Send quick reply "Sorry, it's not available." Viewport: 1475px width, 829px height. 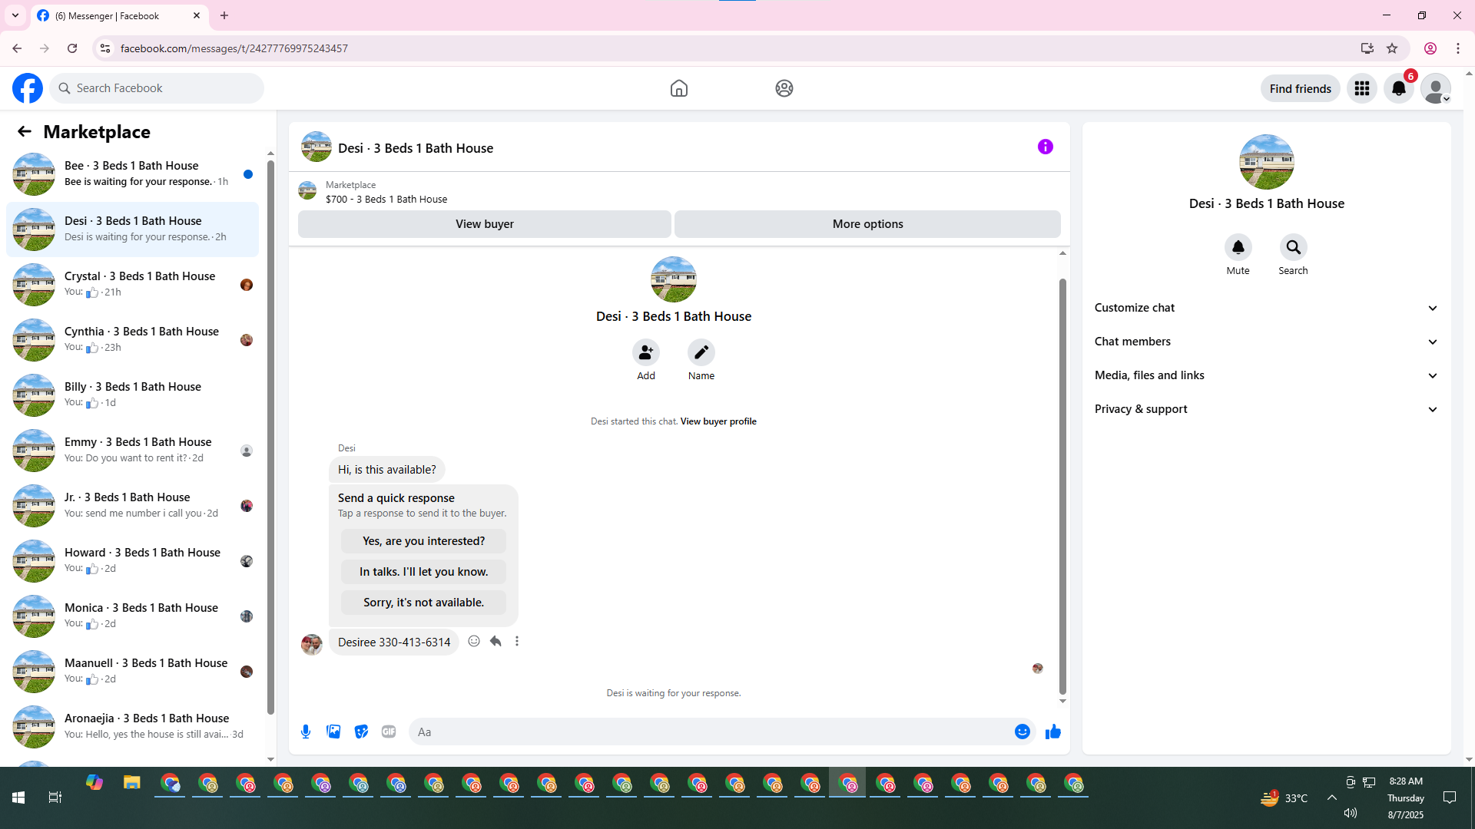click(423, 603)
